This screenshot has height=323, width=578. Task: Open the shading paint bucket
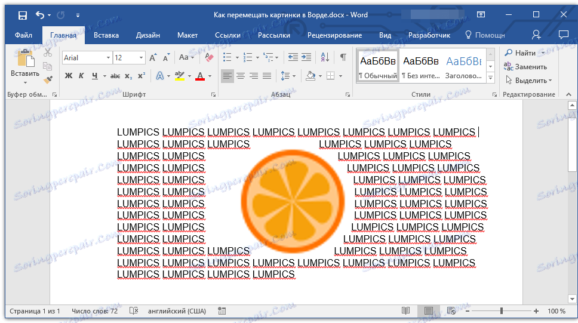[x=310, y=76]
